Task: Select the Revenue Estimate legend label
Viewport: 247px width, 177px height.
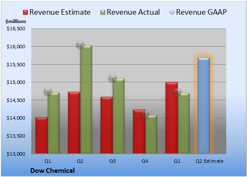Action: [x=60, y=12]
